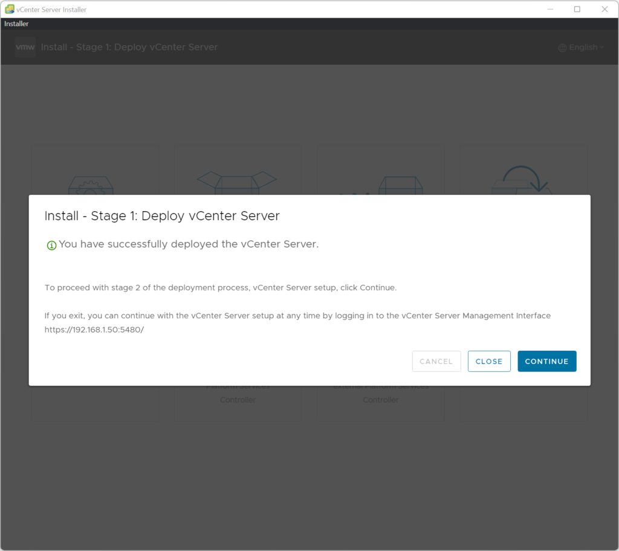Screen dimensions: 619x551
Task: Open the Installer menu
Action: pyautogui.click(x=16, y=24)
